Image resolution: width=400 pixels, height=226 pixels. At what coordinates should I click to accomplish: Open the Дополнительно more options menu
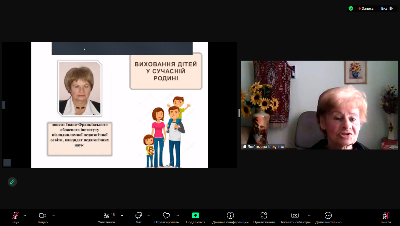328,215
